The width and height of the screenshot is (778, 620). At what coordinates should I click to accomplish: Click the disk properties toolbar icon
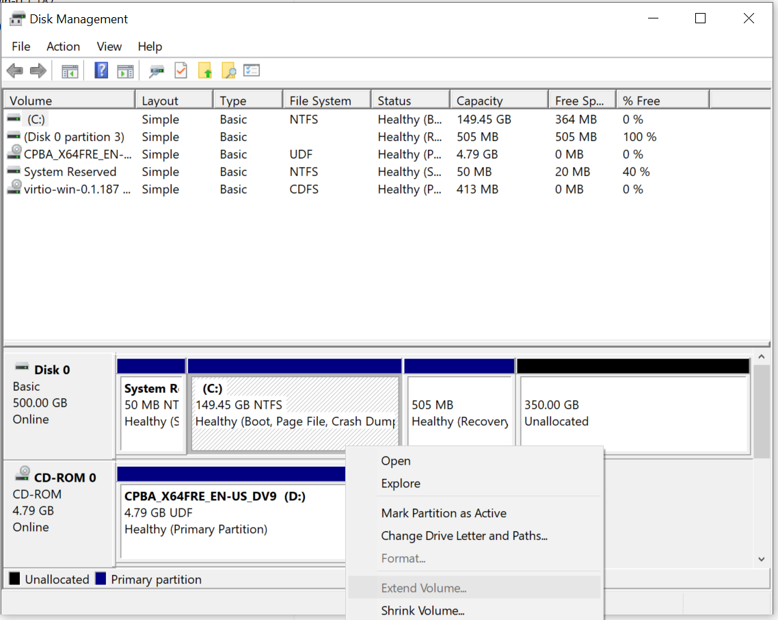157,70
